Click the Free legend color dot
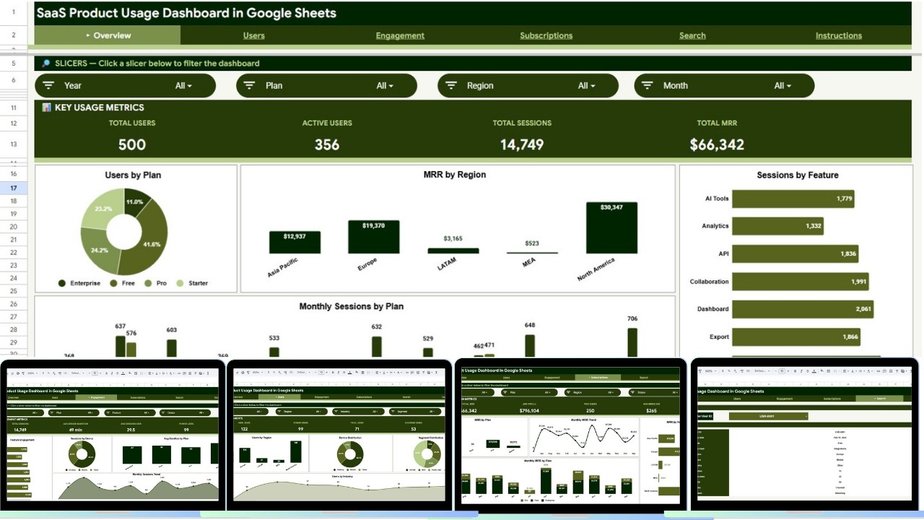The width and height of the screenshot is (924, 520). (114, 283)
